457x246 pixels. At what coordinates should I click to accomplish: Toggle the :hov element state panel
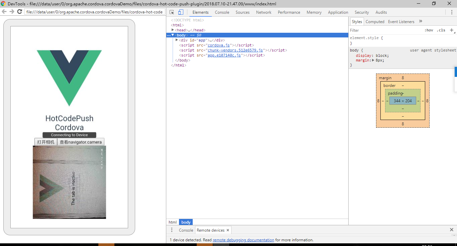click(429, 30)
